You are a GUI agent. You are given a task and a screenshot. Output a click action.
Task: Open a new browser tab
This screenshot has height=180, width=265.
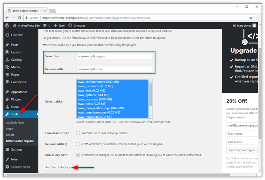(x=53, y=11)
